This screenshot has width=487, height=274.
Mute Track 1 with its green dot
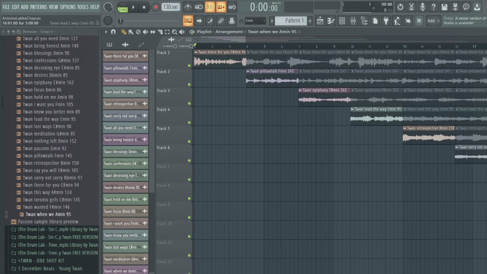click(x=189, y=65)
